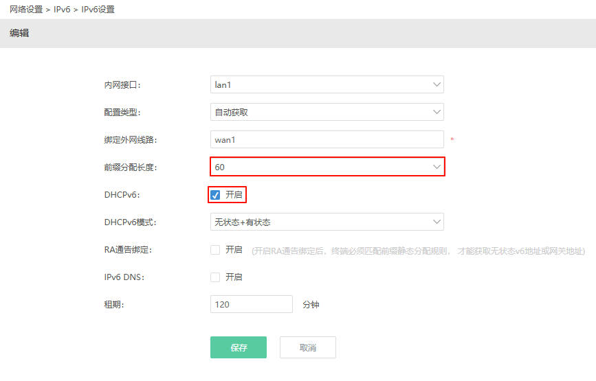This screenshot has height=381, width=596.
Task: Click the IPv6设置 breadcrumb item
Action: (x=98, y=10)
